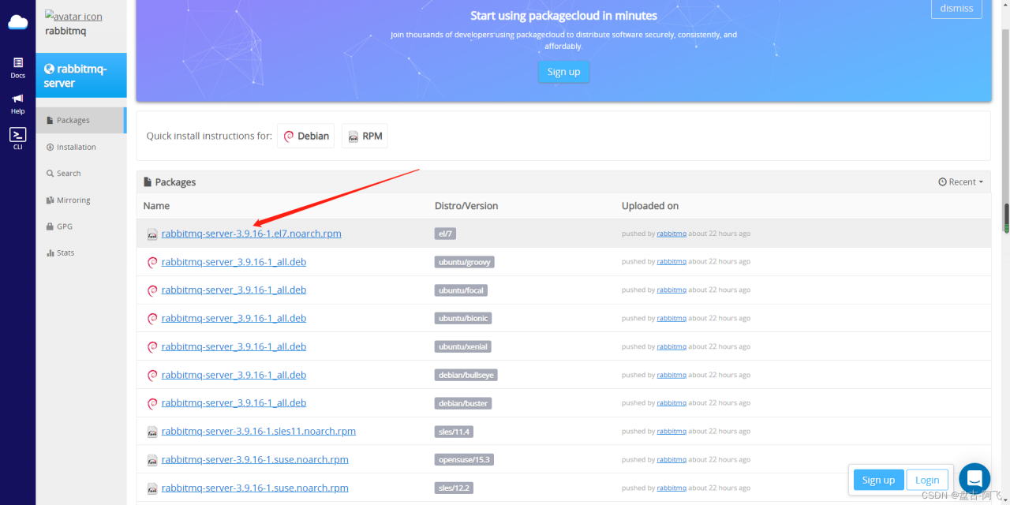Click the Debian swirl icon in quick install
Screen dimensions: 1010x505
coord(289,136)
